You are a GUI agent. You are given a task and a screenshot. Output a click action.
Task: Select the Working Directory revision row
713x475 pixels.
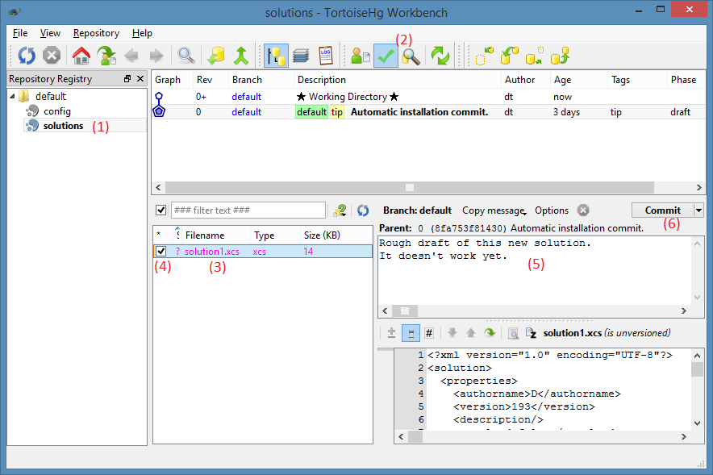[x=428, y=96]
